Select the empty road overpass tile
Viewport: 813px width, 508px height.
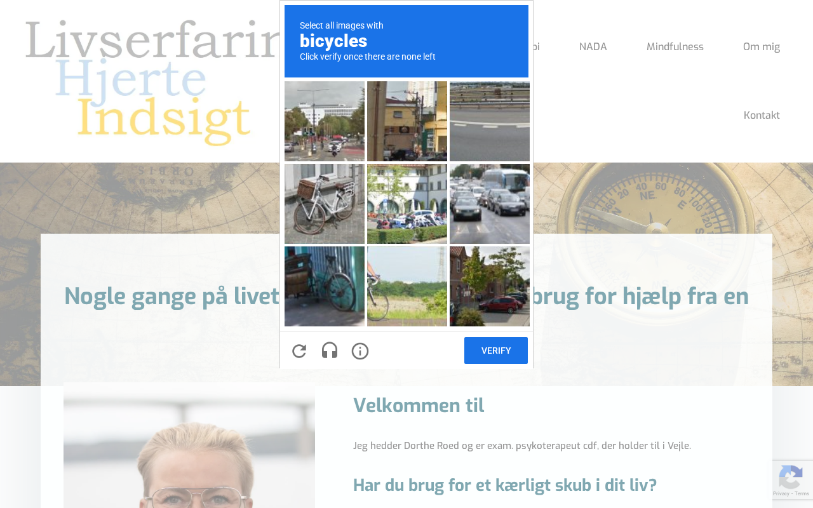[490, 121]
